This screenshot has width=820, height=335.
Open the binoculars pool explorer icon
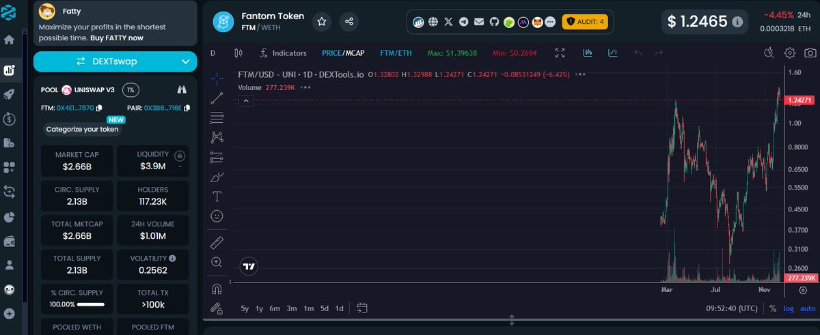tap(182, 89)
